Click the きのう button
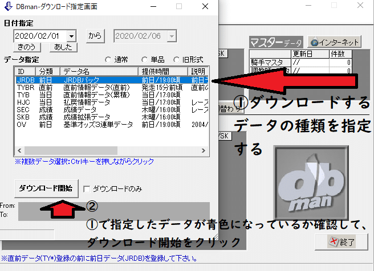Image resolution: width=374 pixels, height=271 pixels. pyautogui.click(x=27, y=47)
